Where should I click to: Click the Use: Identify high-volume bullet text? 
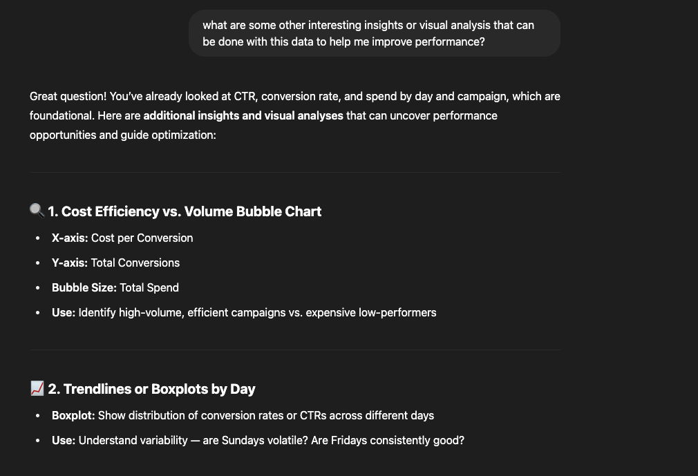click(244, 313)
